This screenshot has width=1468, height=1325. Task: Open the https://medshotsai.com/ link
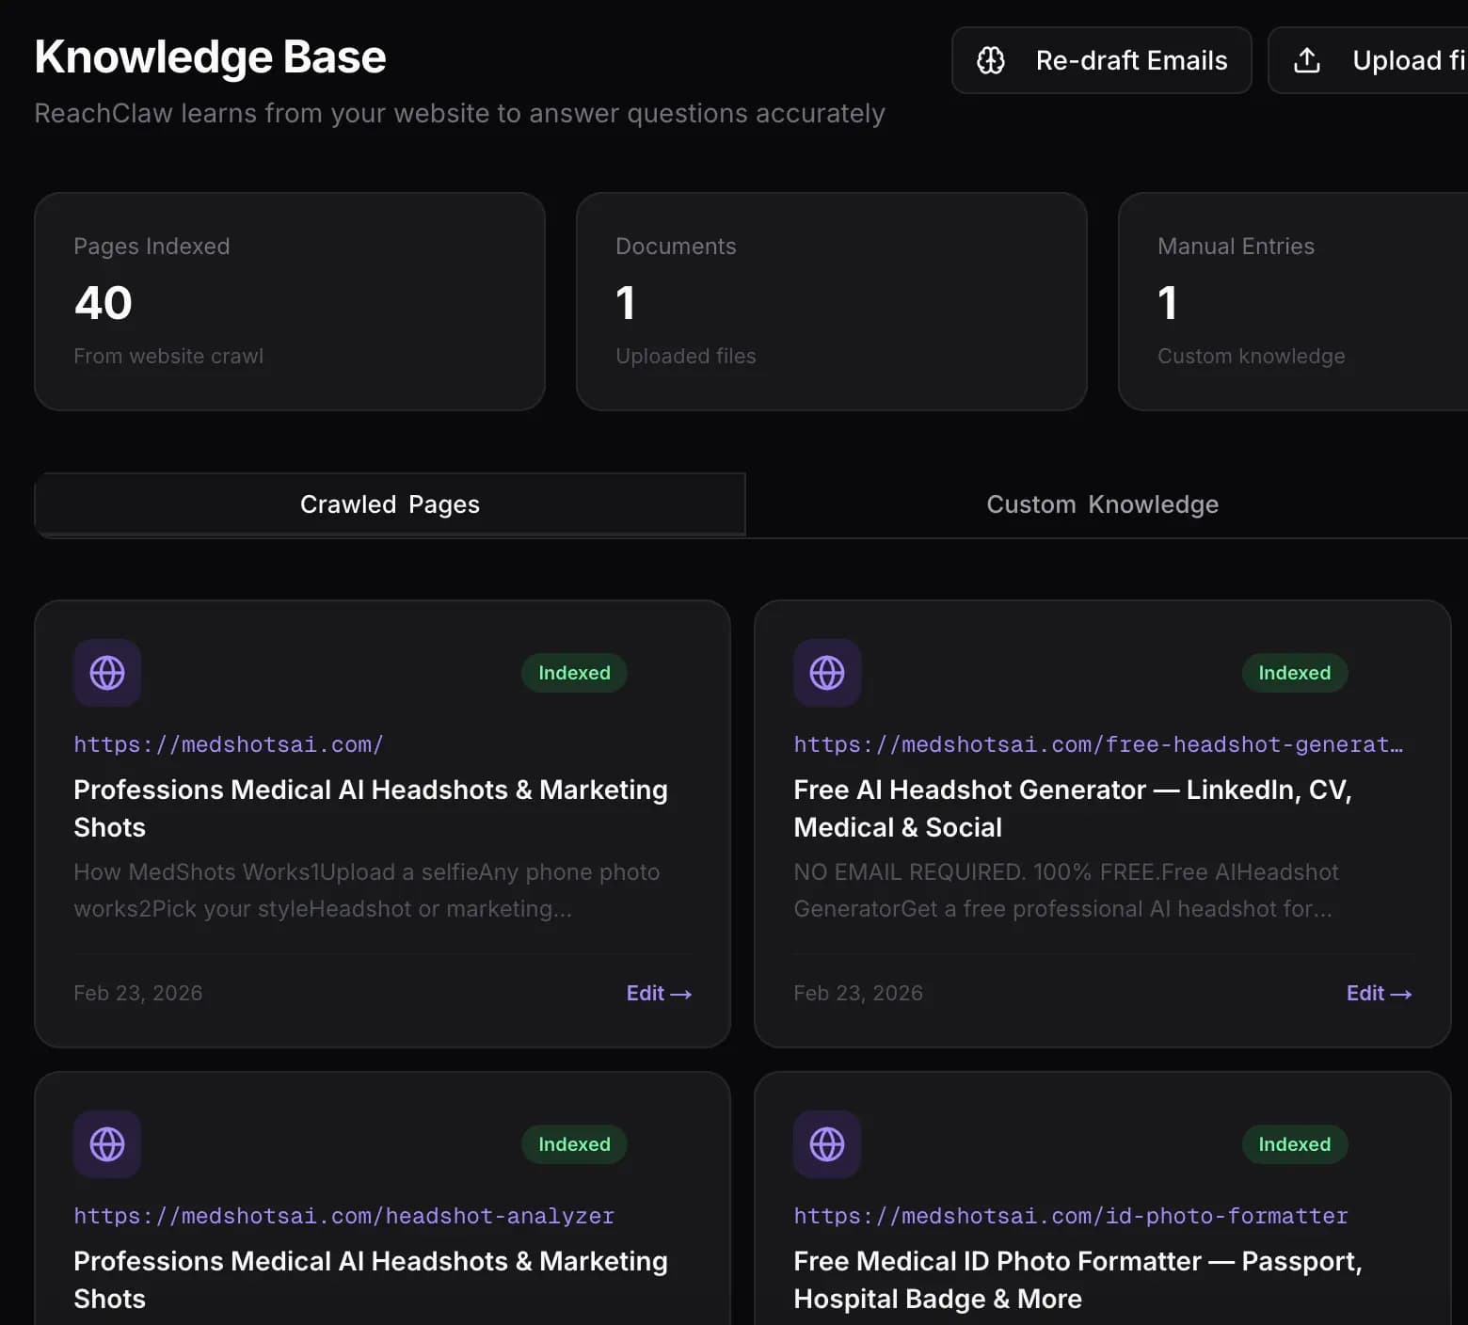229,744
